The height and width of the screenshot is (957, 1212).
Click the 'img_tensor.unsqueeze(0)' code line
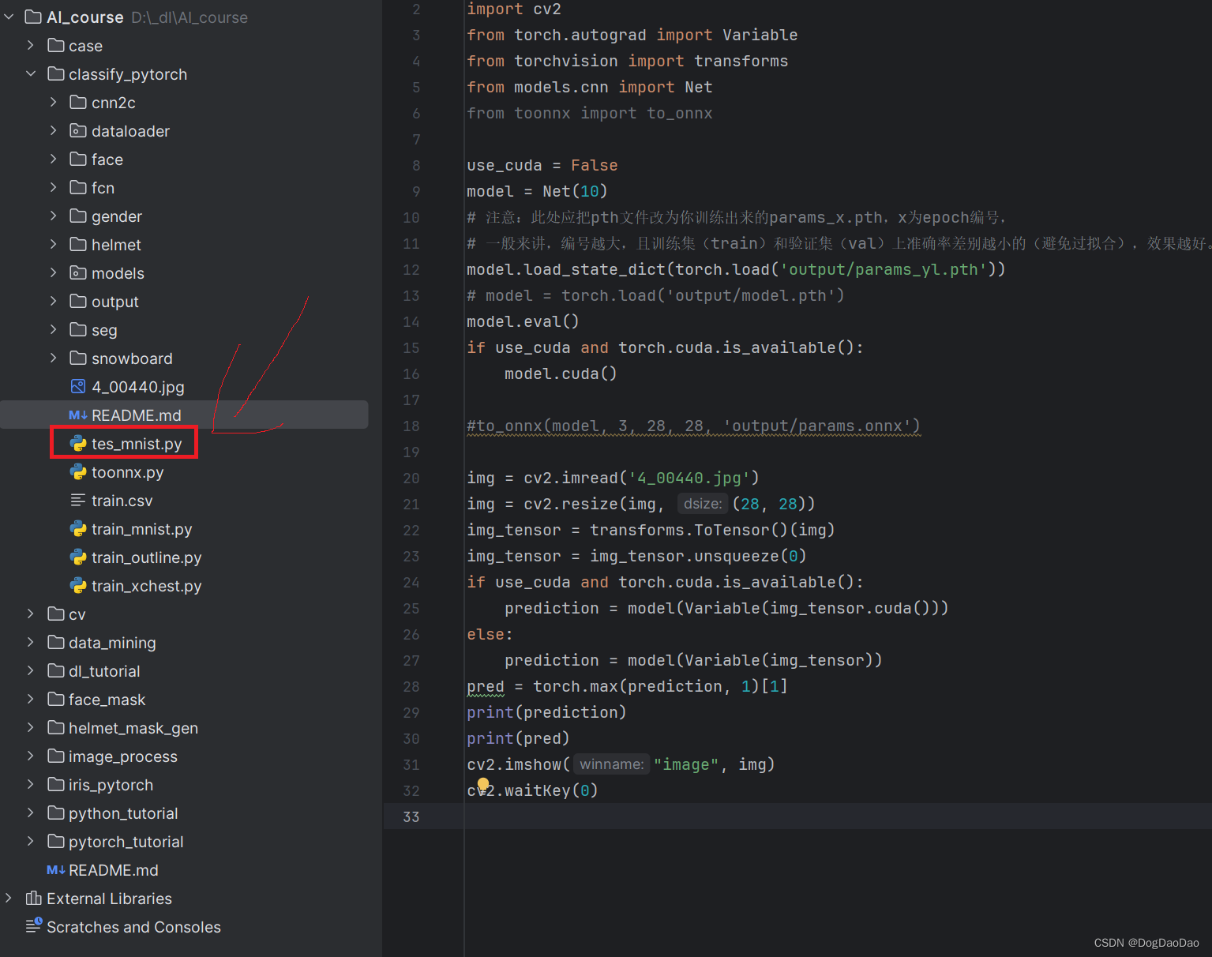(x=636, y=556)
